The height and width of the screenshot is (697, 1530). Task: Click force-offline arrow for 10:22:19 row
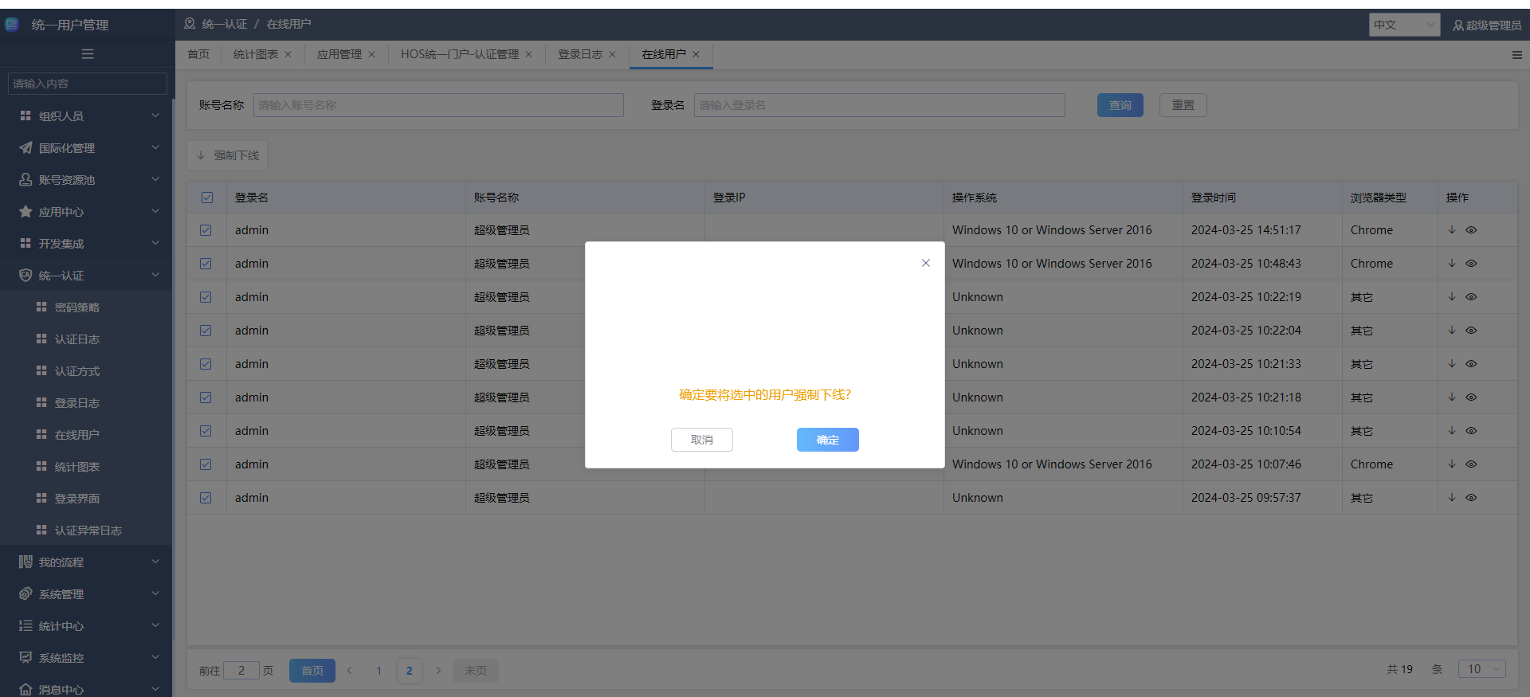coord(1452,296)
